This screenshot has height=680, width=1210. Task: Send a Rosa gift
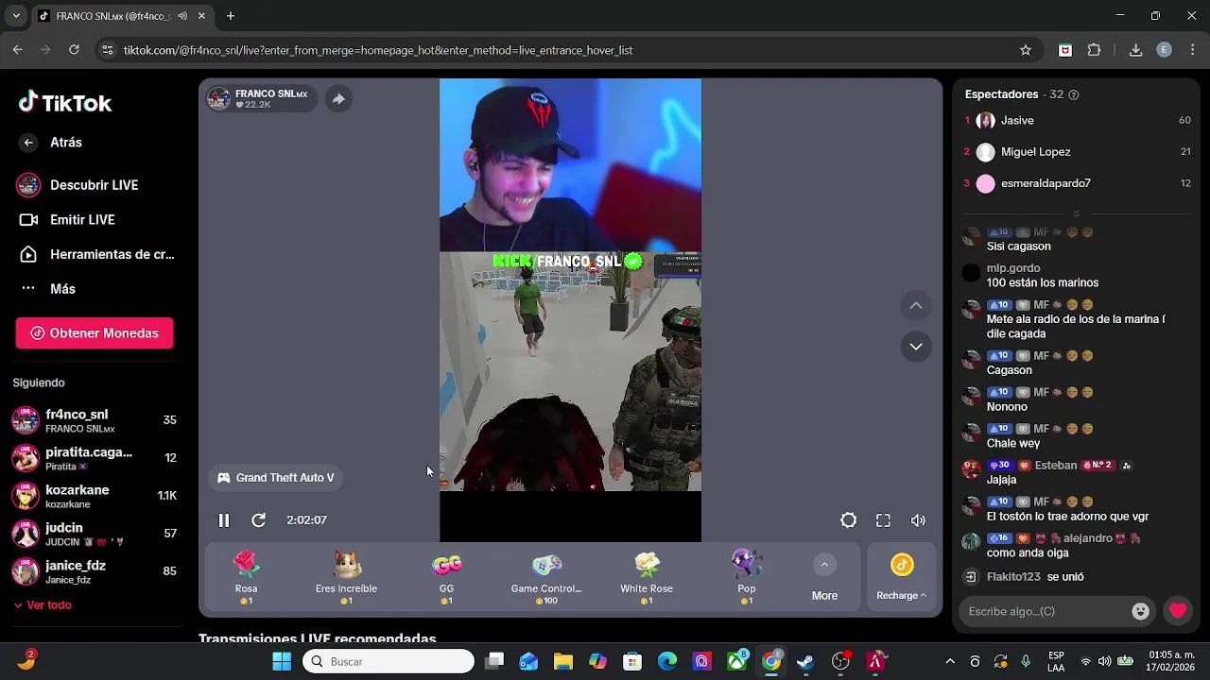point(246,577)
